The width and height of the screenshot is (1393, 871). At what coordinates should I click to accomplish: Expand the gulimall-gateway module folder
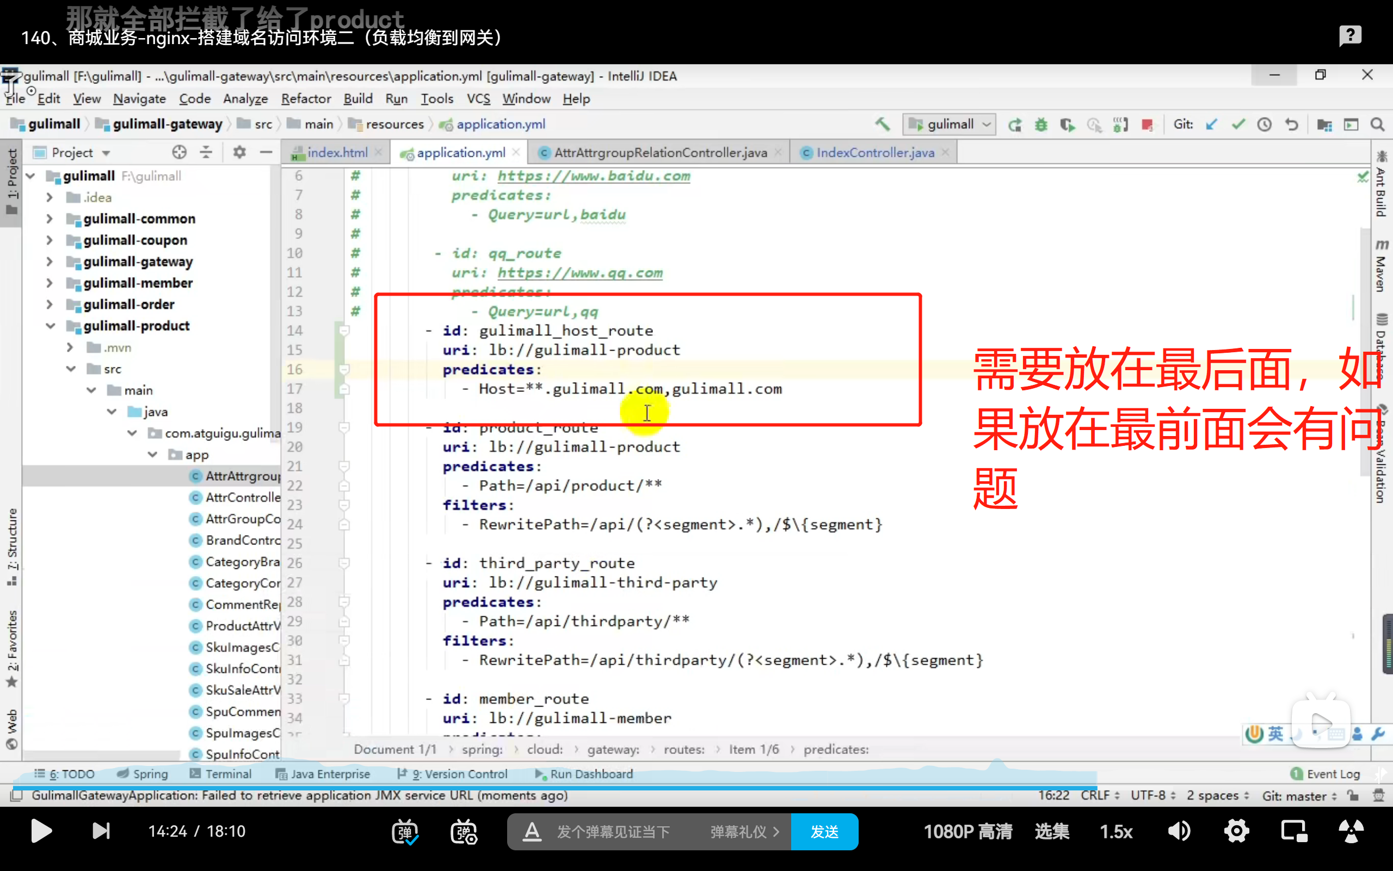coord(50,261)
